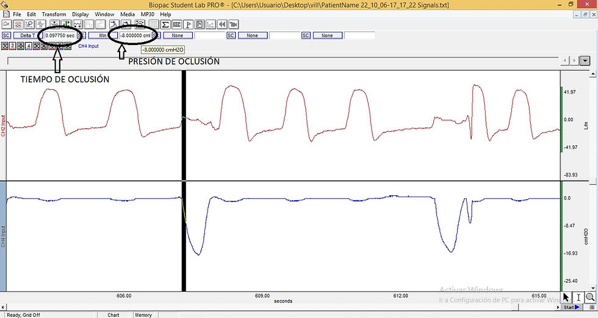Toggle the channel 2 box
Screen dimensions: 598x318
[13, 46]
